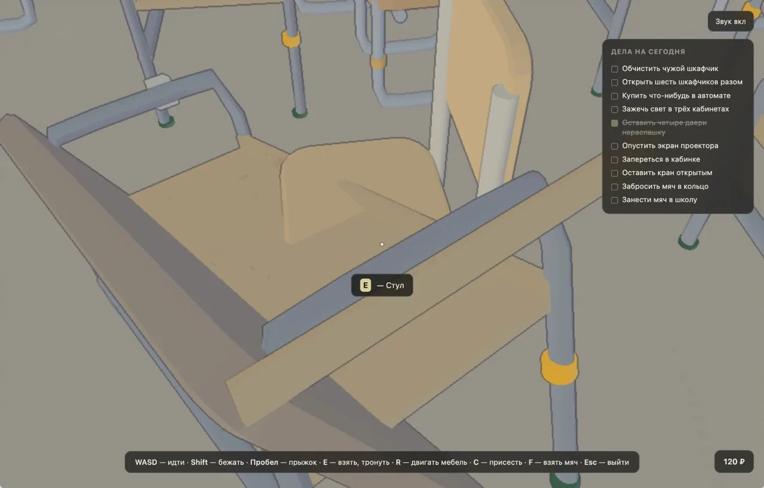Click the «F — взять мяч» hint
Screen dimensions: 764x488
tap(553, 462)
